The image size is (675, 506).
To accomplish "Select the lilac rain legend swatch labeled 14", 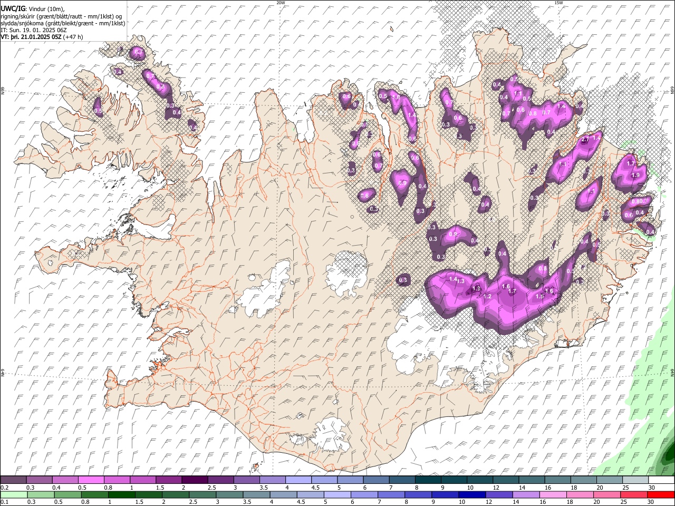I will click(525, 494).
